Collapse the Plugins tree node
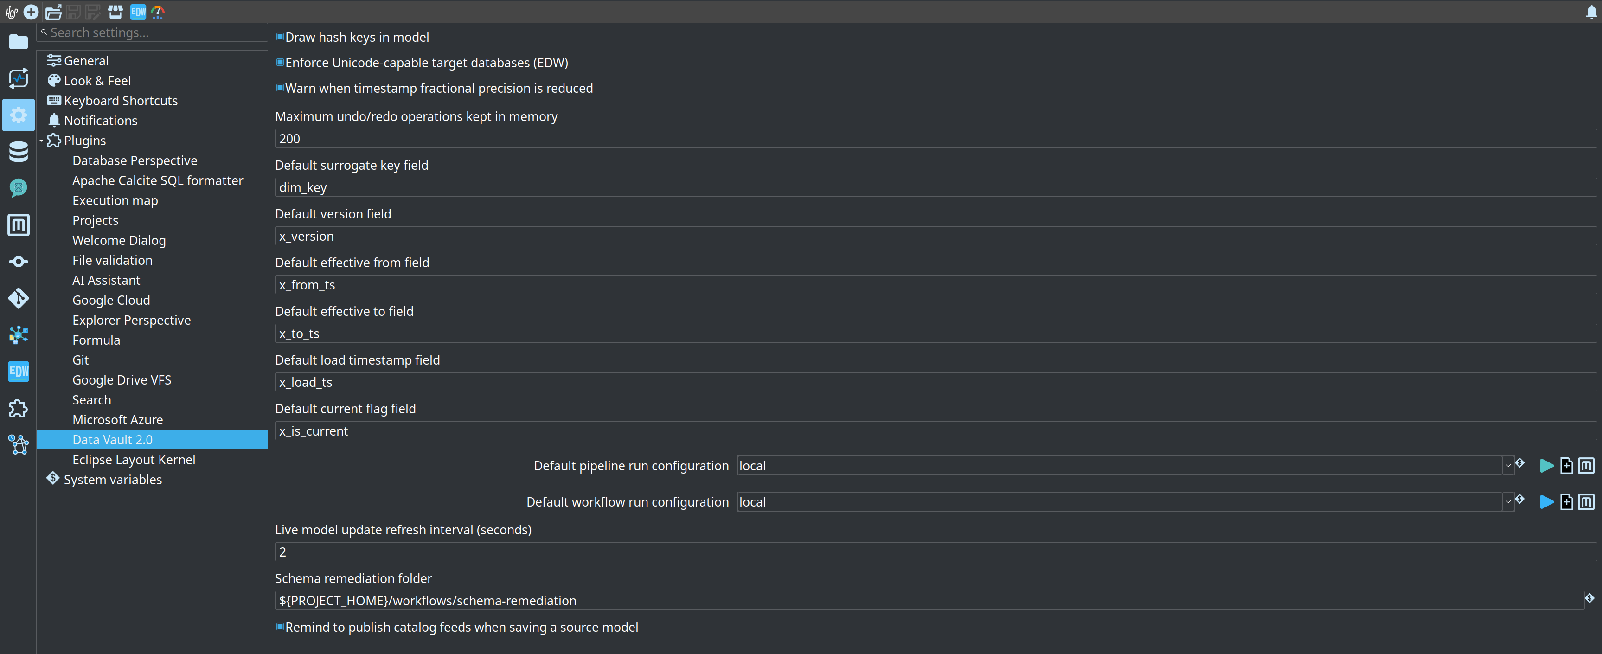 click(x=41, y=141)
